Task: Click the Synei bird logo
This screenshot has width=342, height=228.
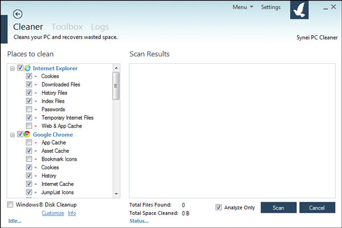Action: (x=299, y=10)
